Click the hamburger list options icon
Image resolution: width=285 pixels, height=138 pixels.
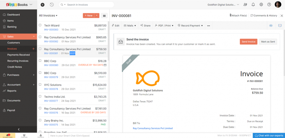tap(104, 16)
